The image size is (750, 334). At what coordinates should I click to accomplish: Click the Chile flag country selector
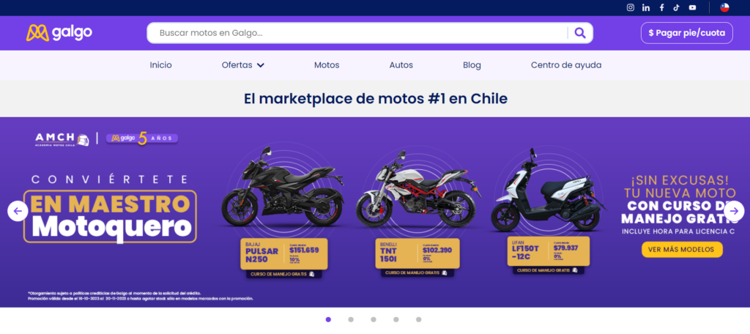pos(724,7)
